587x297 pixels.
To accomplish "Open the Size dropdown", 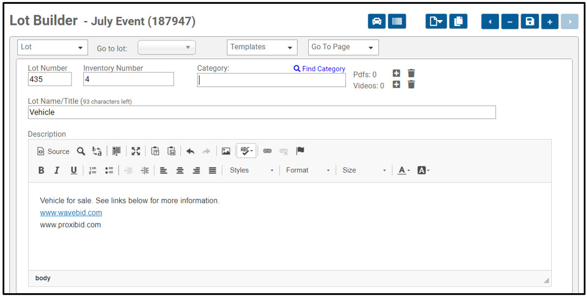I will [364, 170].
